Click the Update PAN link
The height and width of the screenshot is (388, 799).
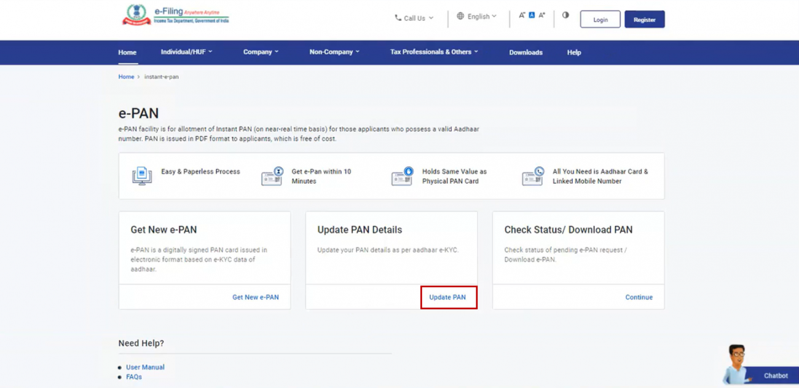(449, 297)
